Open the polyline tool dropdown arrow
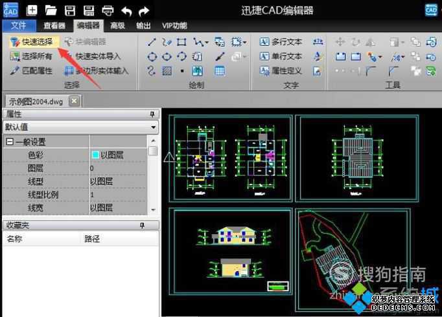This screenshot has height=317, width=442. 207,43
